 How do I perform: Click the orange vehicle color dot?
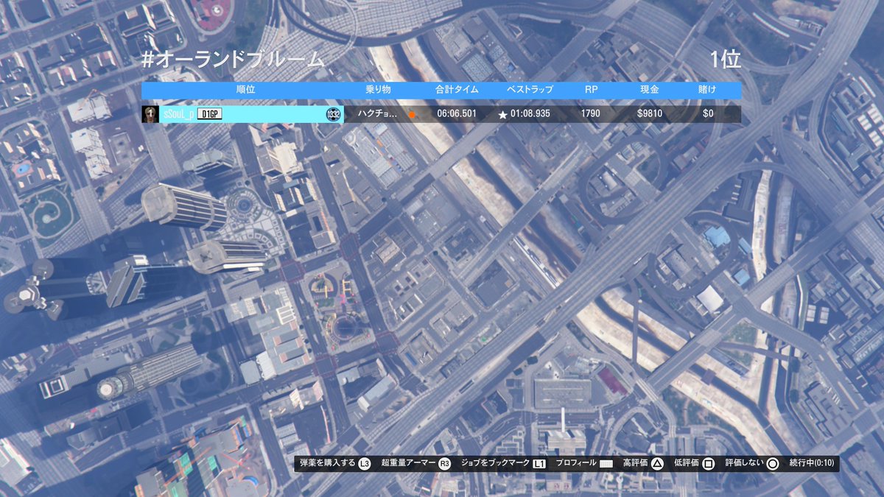click(413, 115)
